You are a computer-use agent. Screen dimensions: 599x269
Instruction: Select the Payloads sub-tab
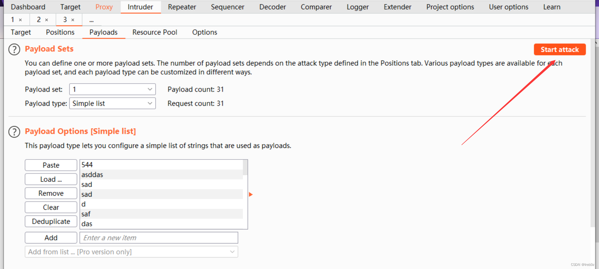click(104, 32)
